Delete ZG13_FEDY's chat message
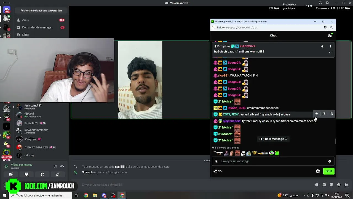Viewport: 353px width, 199px height. (x=332, y=114)
